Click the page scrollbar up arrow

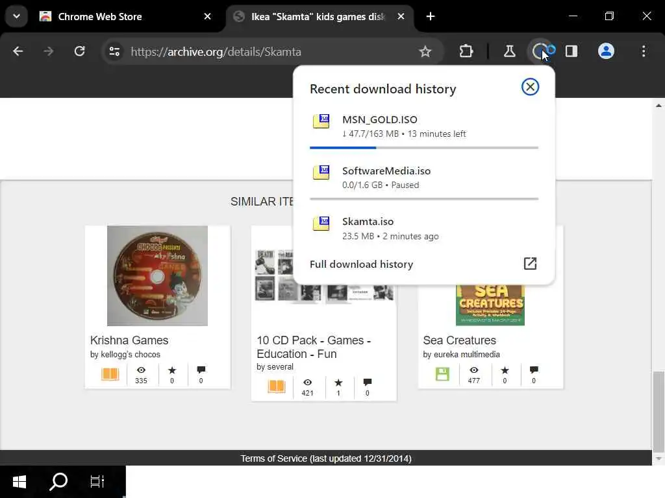pos(659,106)
